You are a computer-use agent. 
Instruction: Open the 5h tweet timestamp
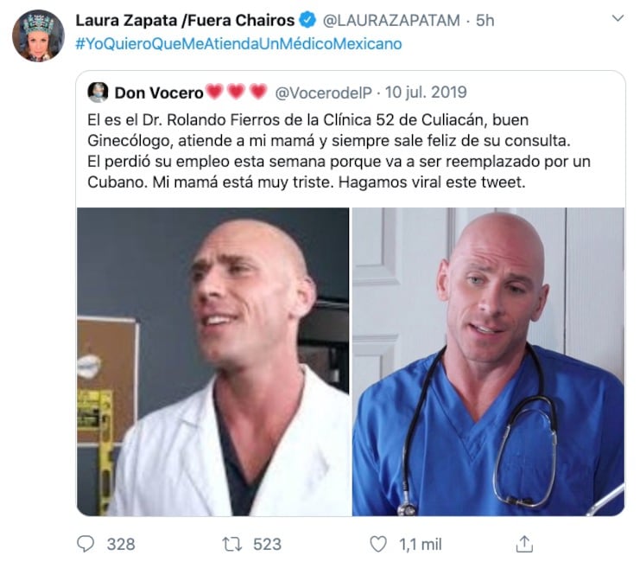[485, 21]
